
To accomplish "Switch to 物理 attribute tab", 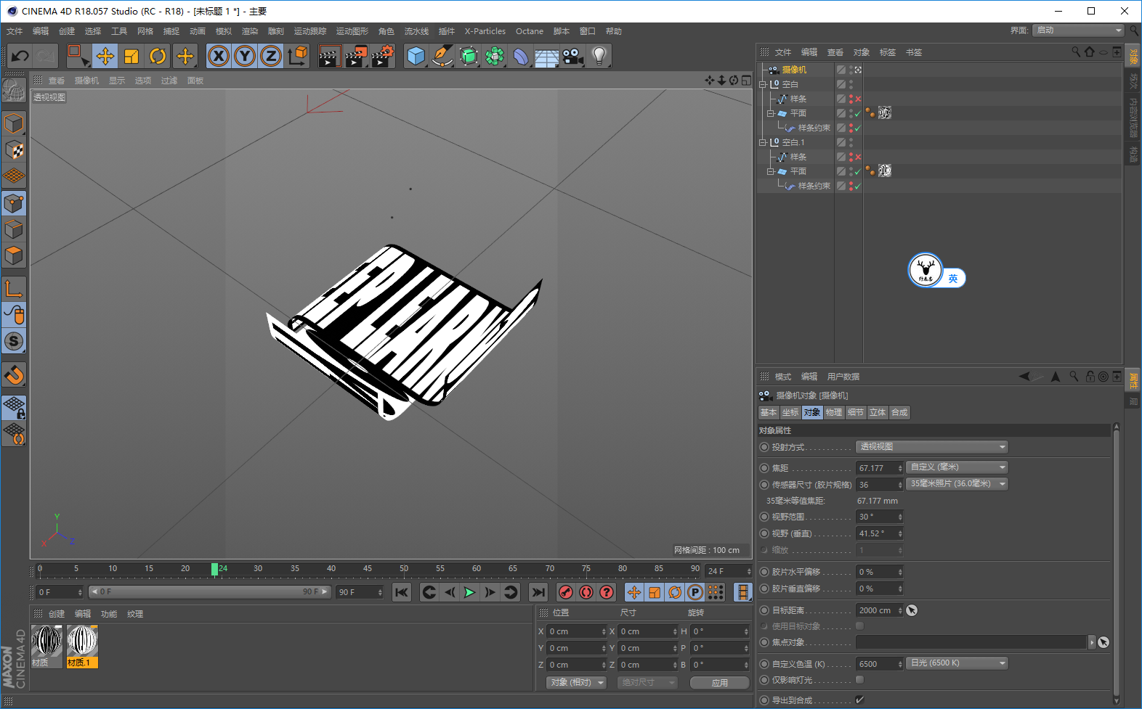I will tap(834, 412).
